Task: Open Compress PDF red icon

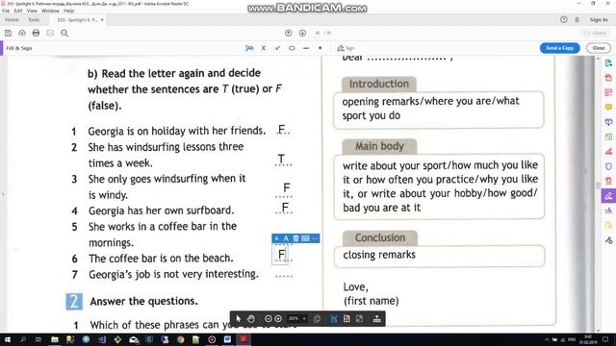Action: click(x=608, y=181)
